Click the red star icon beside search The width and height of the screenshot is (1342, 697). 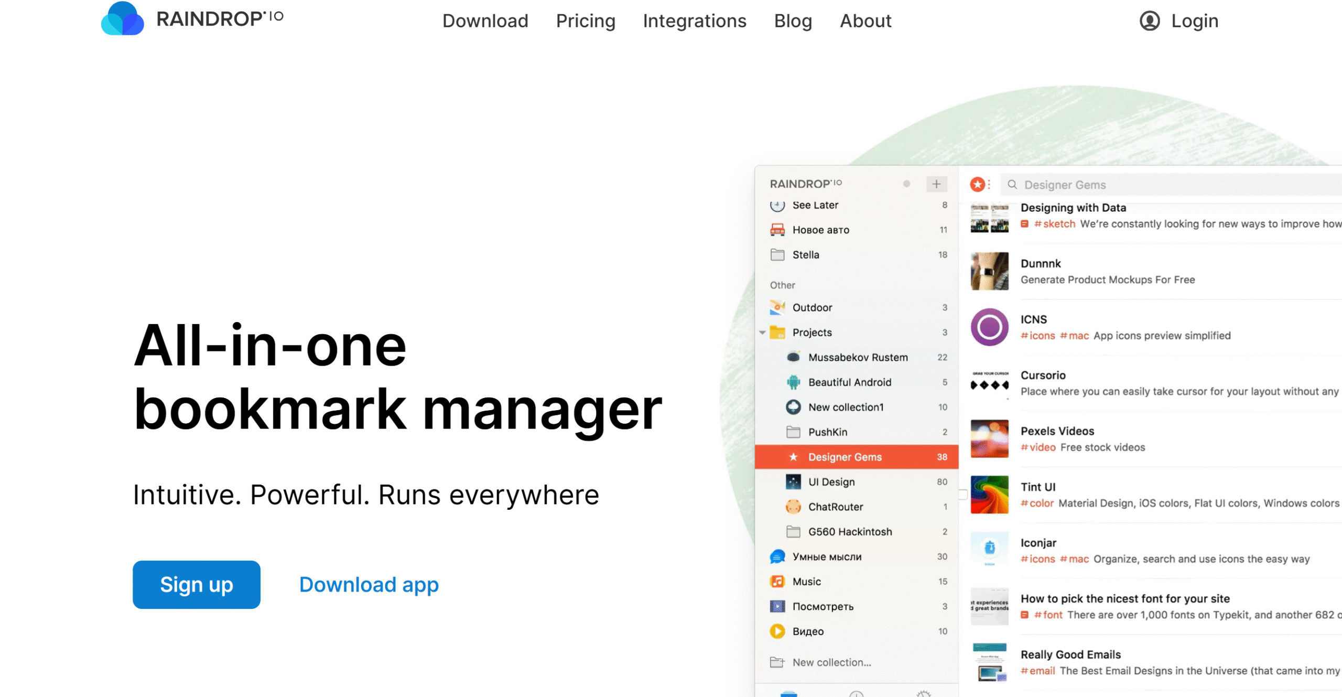977,184
